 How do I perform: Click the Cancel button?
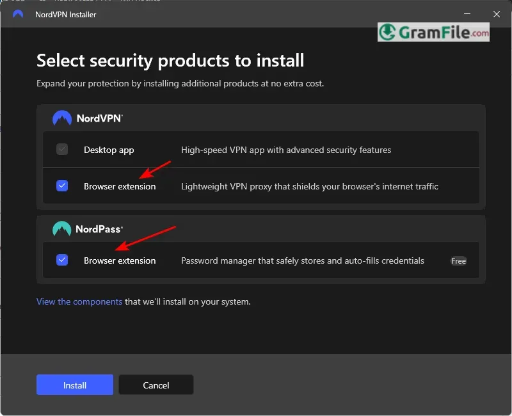(156, 385)
